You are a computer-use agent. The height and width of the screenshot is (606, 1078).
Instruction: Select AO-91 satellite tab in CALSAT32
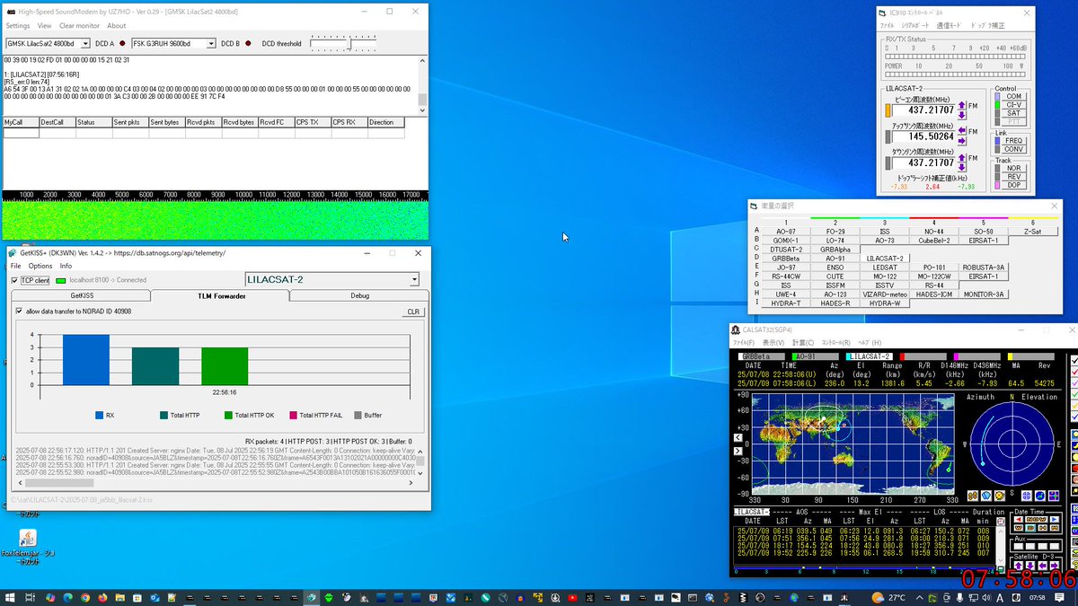click(x=817, y=356)
